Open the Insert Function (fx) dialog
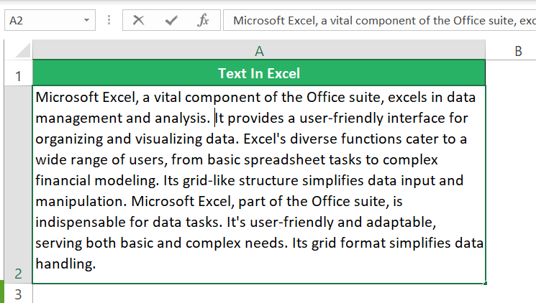 tap(204, 21)
